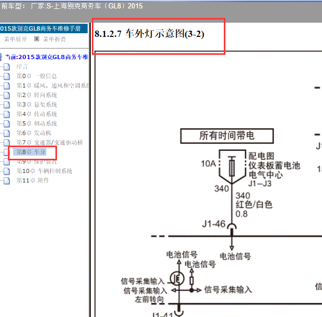Click page icon for 第7章 变速器/变速驱动桥
This screenshot has width=322, height=317.
coord(7,142)
